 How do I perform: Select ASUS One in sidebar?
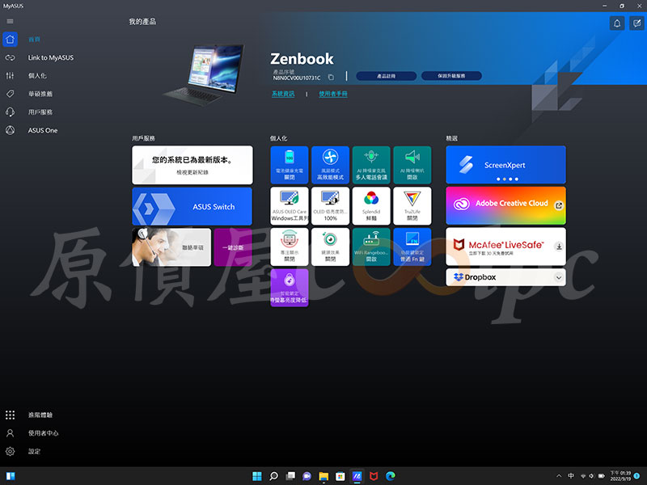point(43,130)
